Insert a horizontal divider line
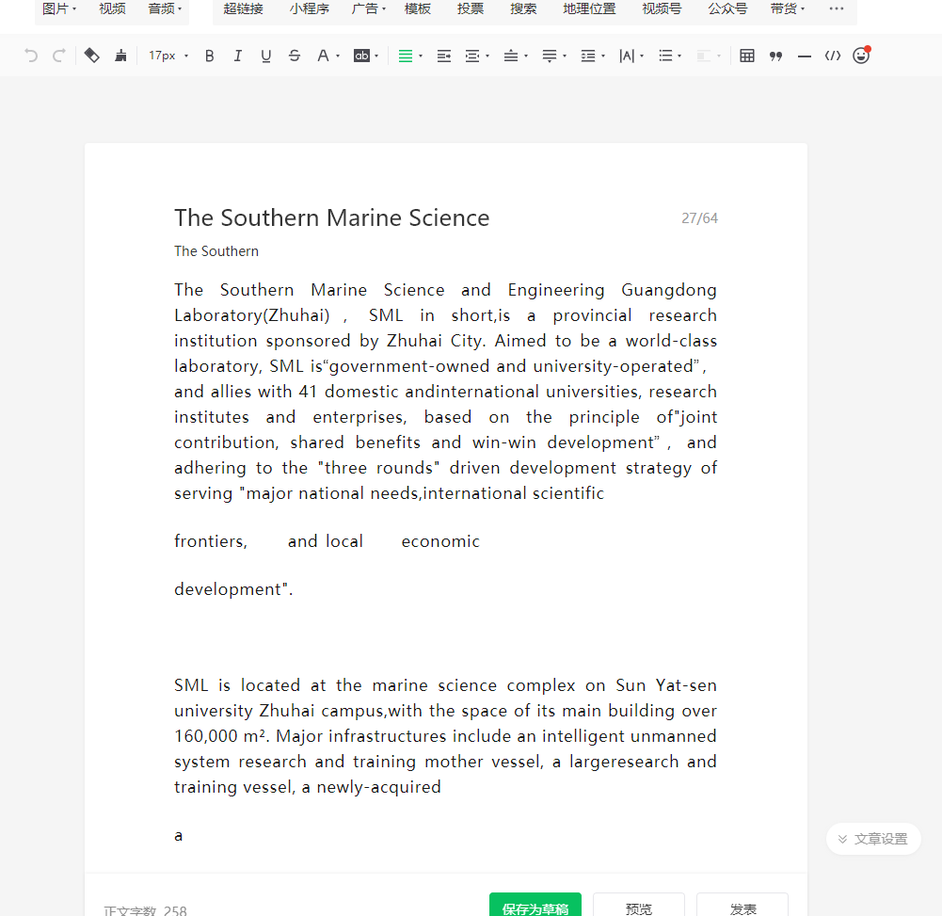The height and width of the screenshot is (916, 942). coord(805,56)
